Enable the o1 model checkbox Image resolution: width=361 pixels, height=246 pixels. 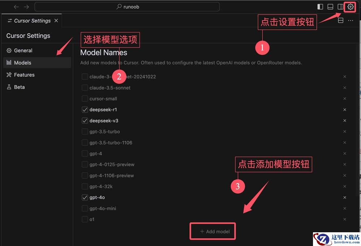click(85, 219)
